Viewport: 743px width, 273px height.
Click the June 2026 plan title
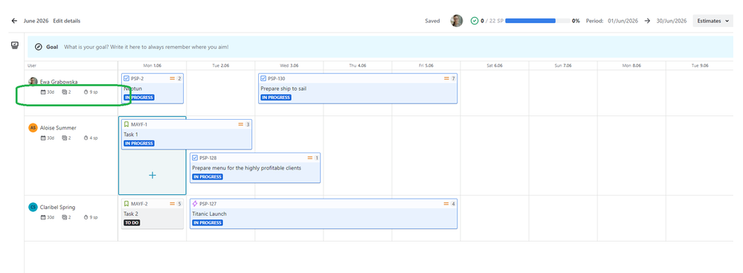click(x=36, y=21)
